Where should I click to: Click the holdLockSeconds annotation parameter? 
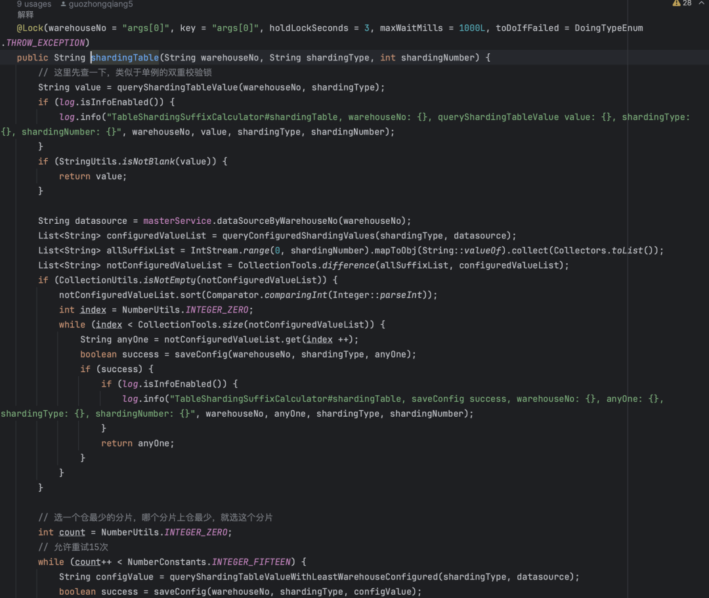tap(309, 28)
